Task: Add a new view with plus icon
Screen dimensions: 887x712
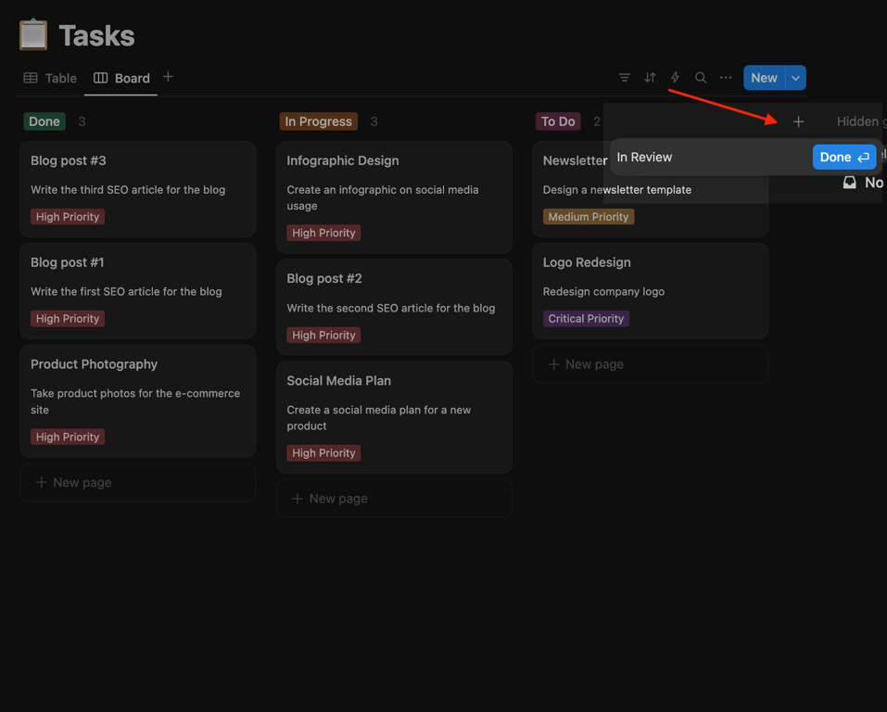Action: pos(168,77)
